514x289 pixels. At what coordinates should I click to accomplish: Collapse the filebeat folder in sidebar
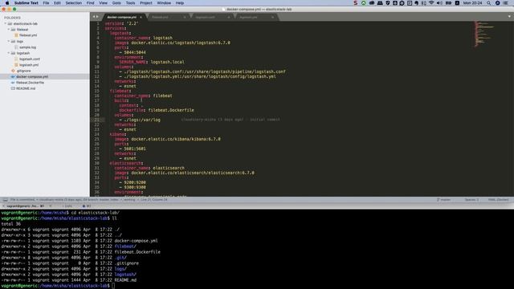(9, 30)
